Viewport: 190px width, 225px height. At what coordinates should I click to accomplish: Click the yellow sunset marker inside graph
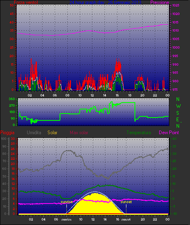(x=126, y=202)
